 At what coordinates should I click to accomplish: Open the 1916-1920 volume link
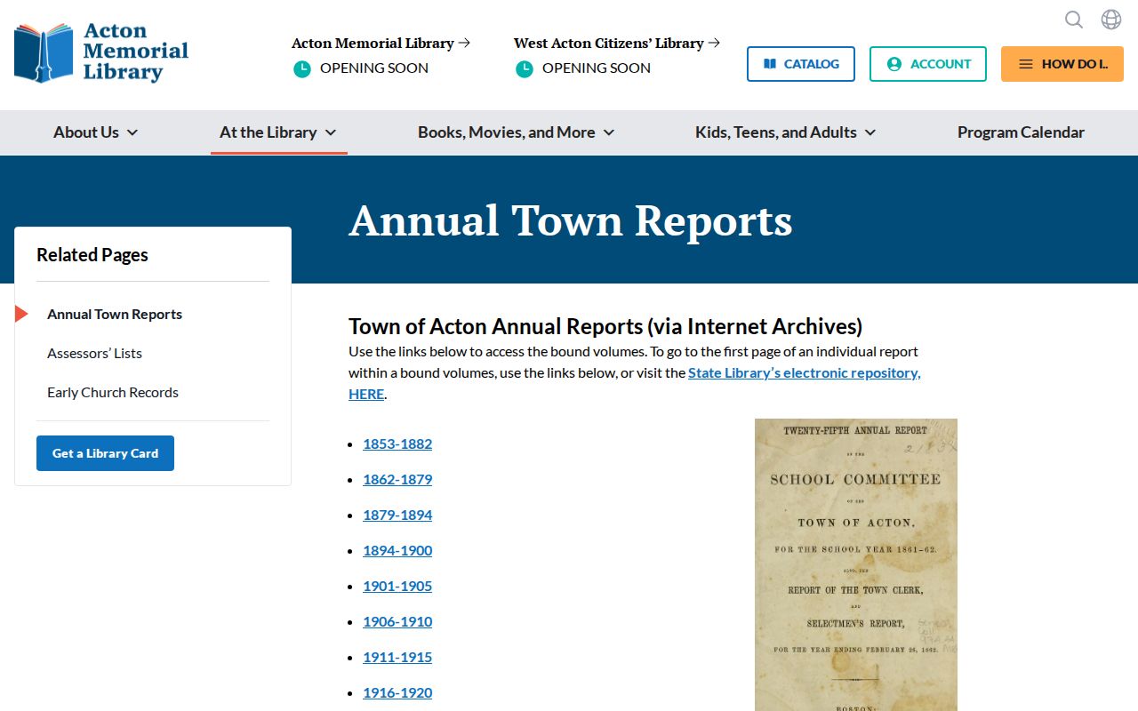pos(397,692)
